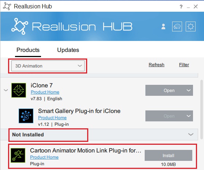Viewport: 204px width, 170px height.
Task: Collapse the Not Installed section chevron
Action: pos(191,135)
